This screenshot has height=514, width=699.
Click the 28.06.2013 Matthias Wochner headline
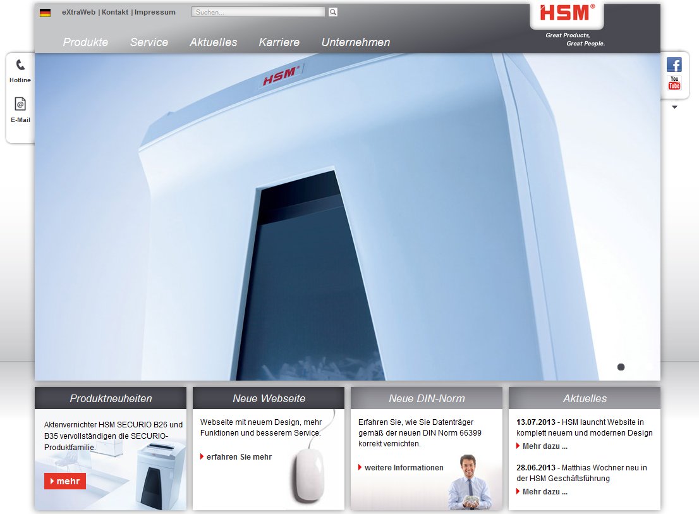click(581, 472)
